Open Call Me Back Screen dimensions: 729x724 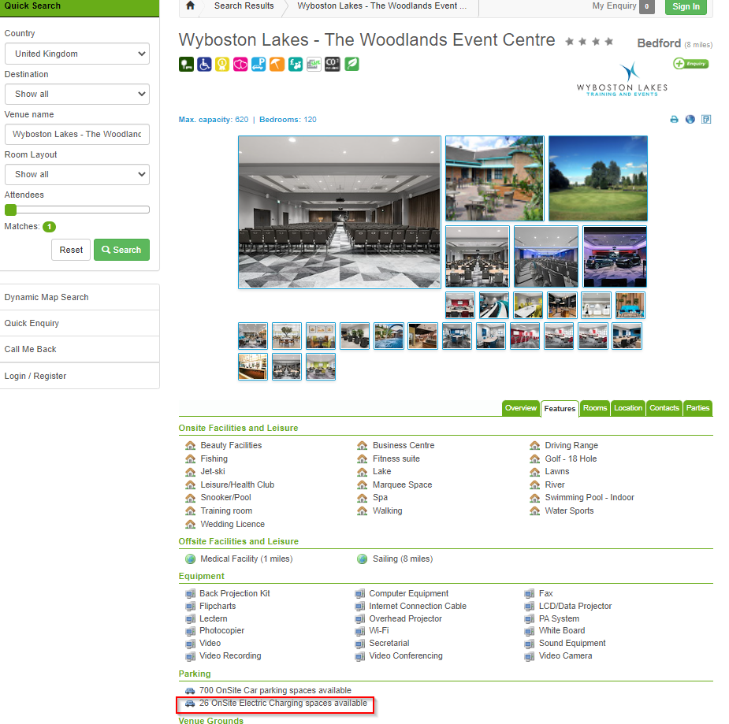pyautogui.click(x=80, y=350)
